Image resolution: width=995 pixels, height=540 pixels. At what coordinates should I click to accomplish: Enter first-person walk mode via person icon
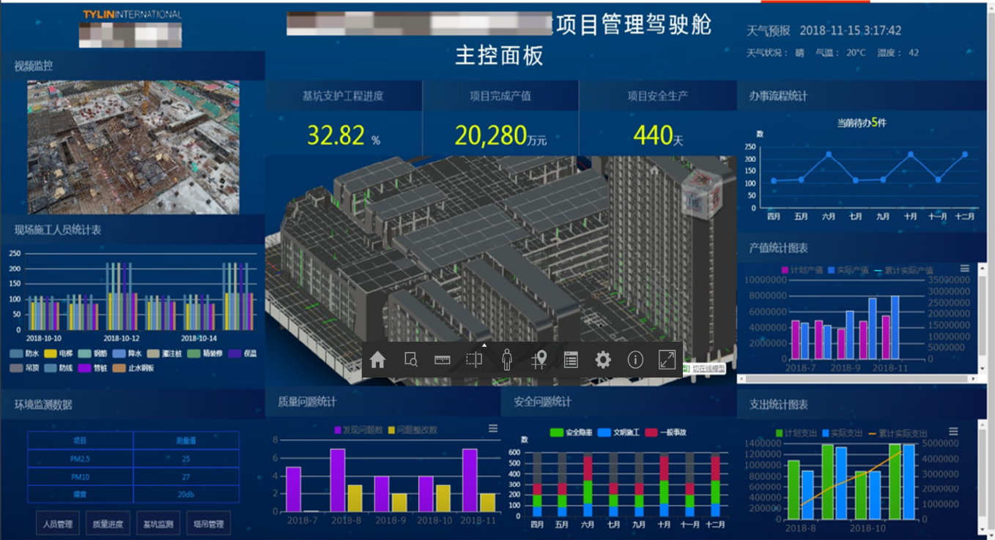506,360
